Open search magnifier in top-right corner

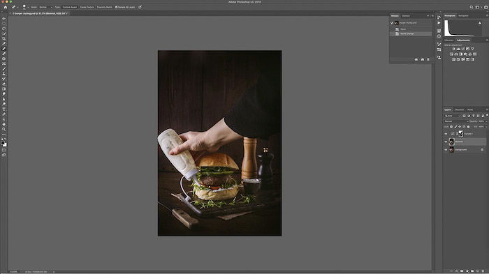(472, 7)
